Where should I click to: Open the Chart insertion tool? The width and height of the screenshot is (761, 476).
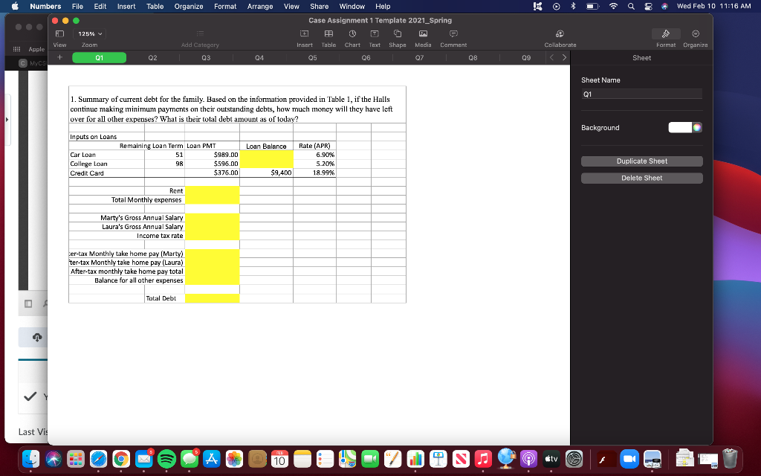[x=352, y=34]
